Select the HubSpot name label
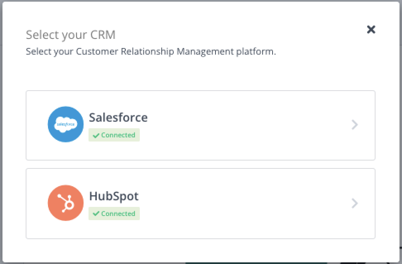The width and height of the screenshot is (402, 264). [x=114, y=196]
